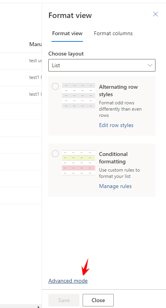Open the List layout combo box
This screenshot has width=166, height=308.
[x=102, y=65]
